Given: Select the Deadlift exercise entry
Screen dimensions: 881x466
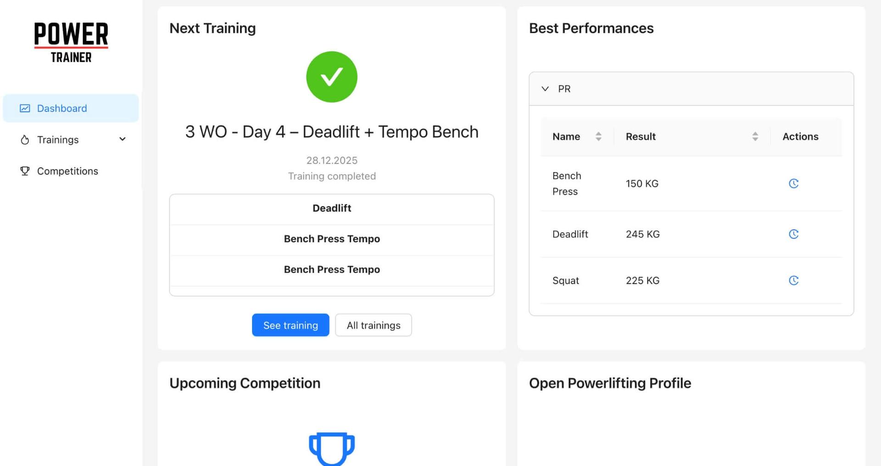Looking at the screenshot, I should [x=332, y=208].
